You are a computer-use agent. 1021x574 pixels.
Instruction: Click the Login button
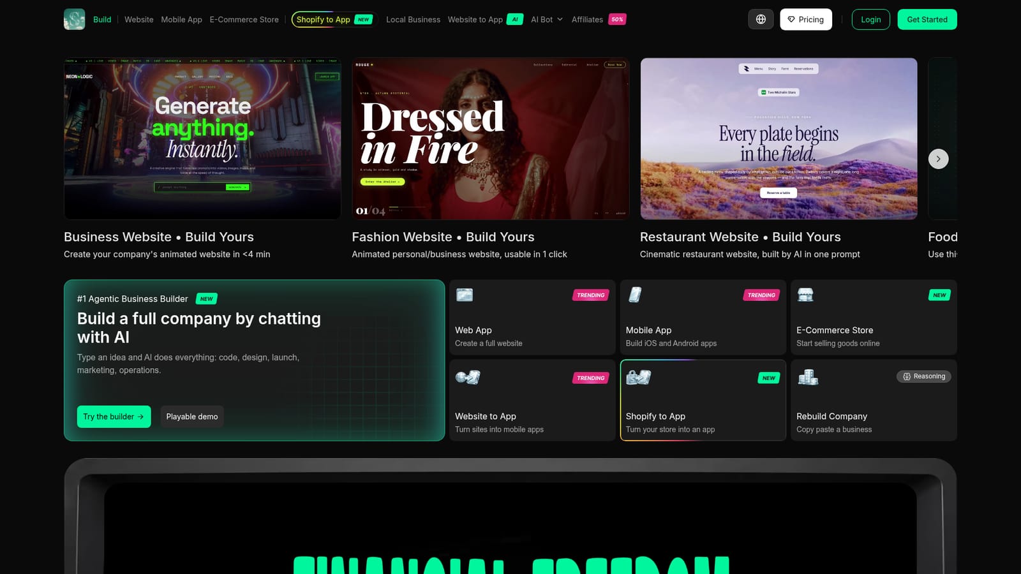(x=871, y=19)
